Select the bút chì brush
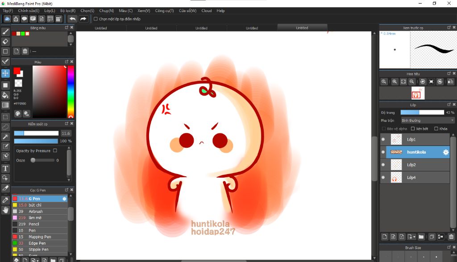 pyautogui.click(x=40, y=205)
